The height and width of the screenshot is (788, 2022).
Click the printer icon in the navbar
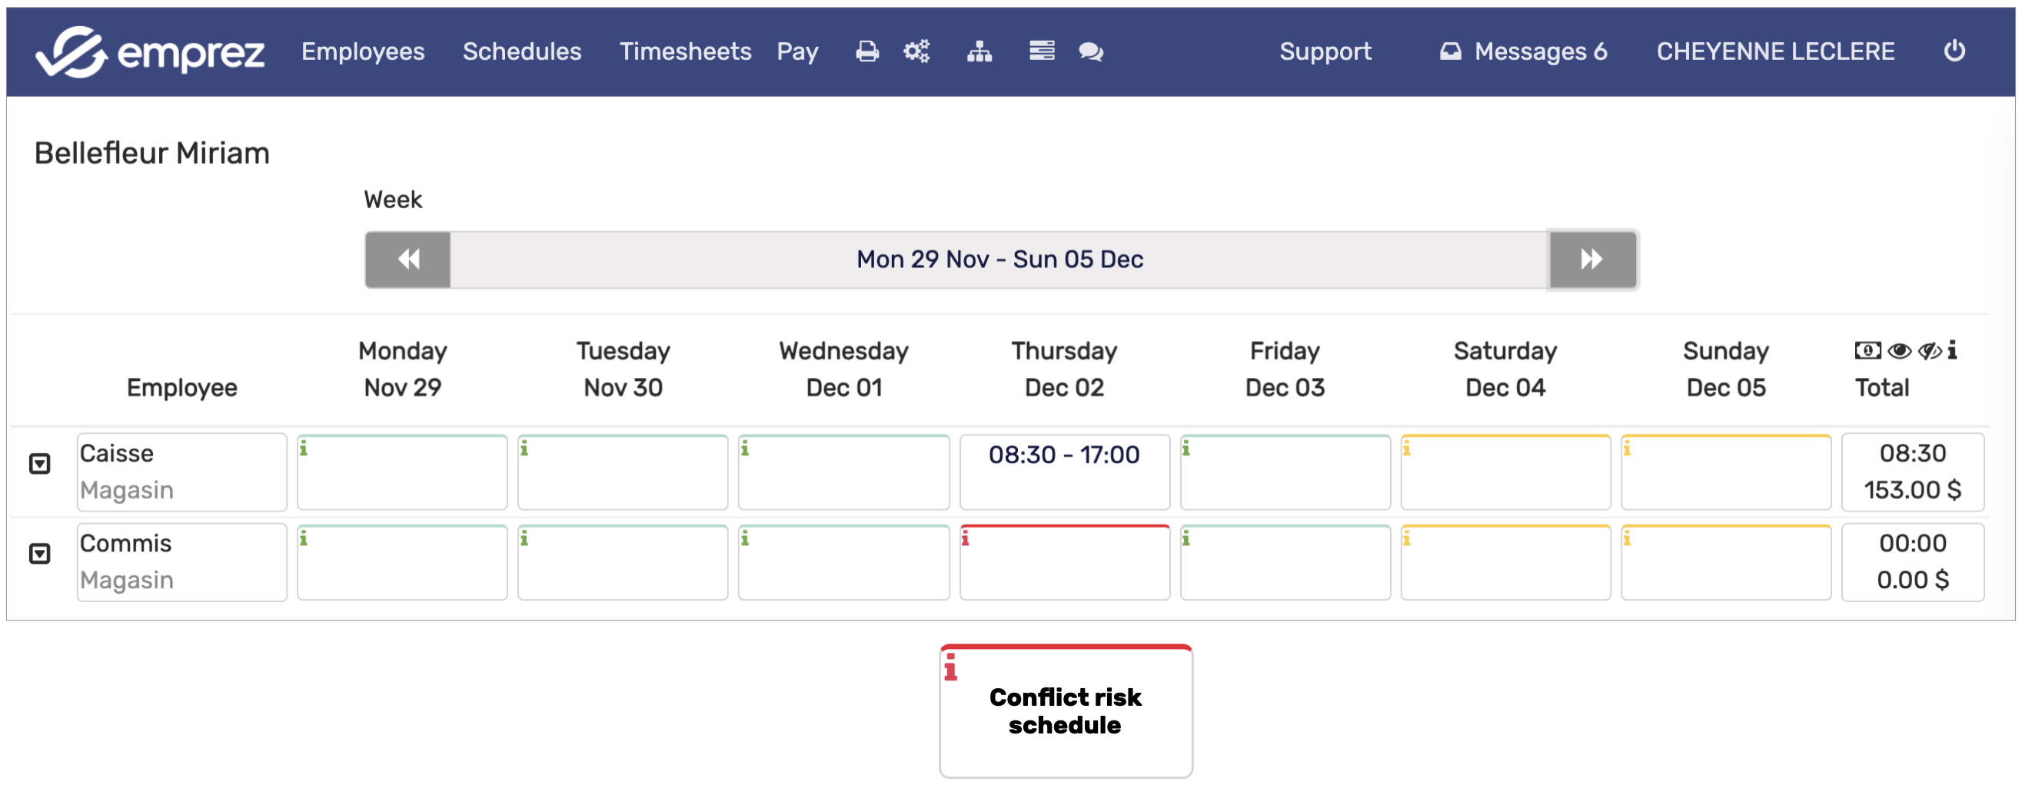tap(866, 51)
